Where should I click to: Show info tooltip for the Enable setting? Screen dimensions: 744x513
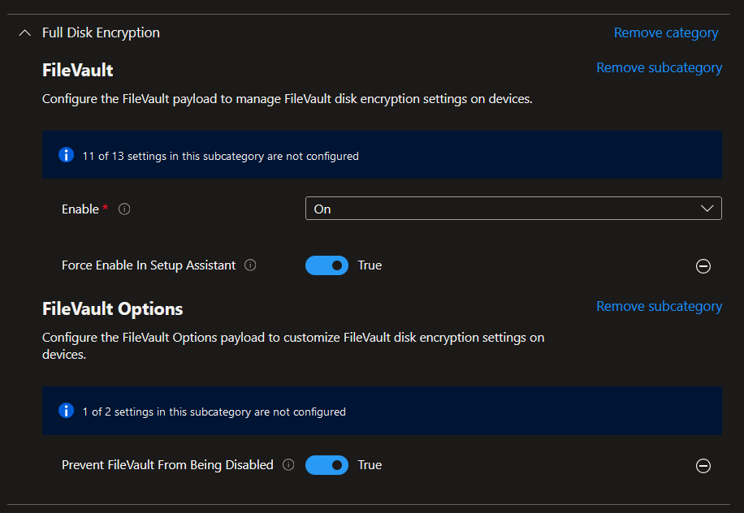pyautogui.click(x=124, y=209)
